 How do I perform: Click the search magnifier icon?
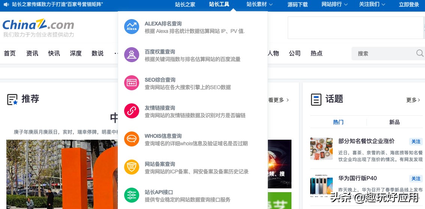coord(420,53)
